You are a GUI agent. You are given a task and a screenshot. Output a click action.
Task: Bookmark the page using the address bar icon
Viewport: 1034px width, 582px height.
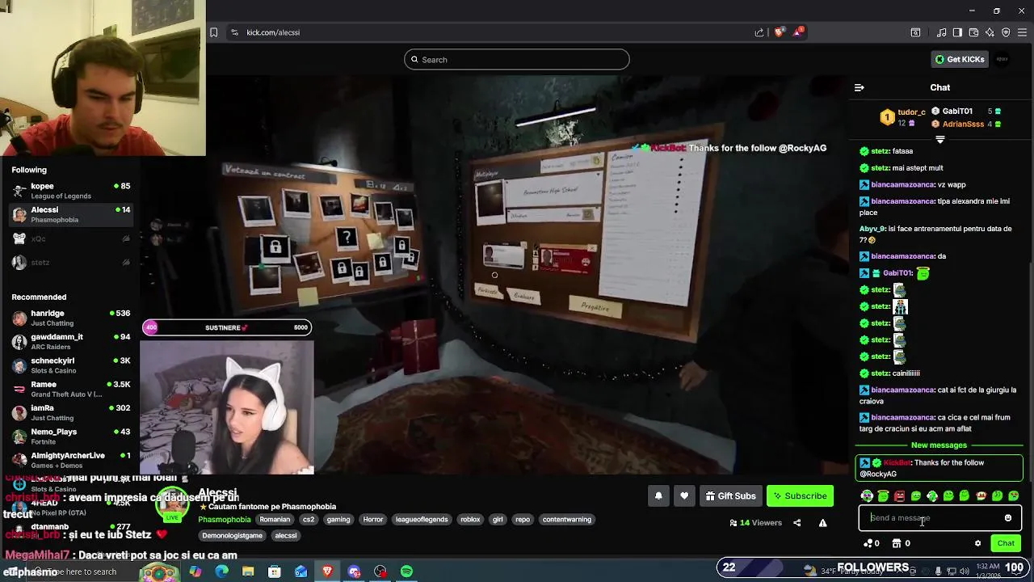[214, 32]
